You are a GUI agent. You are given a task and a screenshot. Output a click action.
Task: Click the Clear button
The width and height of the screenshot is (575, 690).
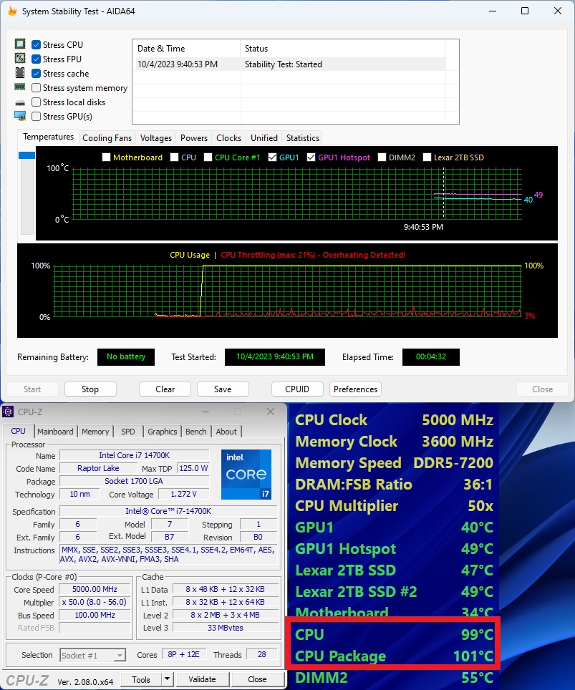pyautogui.click(x=165, y=389)
